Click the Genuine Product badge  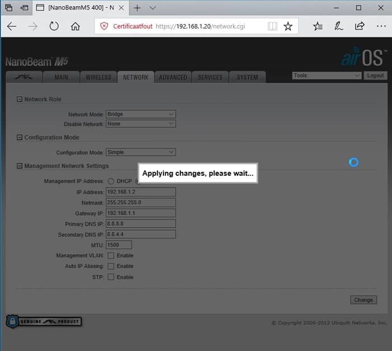[44, 321]
